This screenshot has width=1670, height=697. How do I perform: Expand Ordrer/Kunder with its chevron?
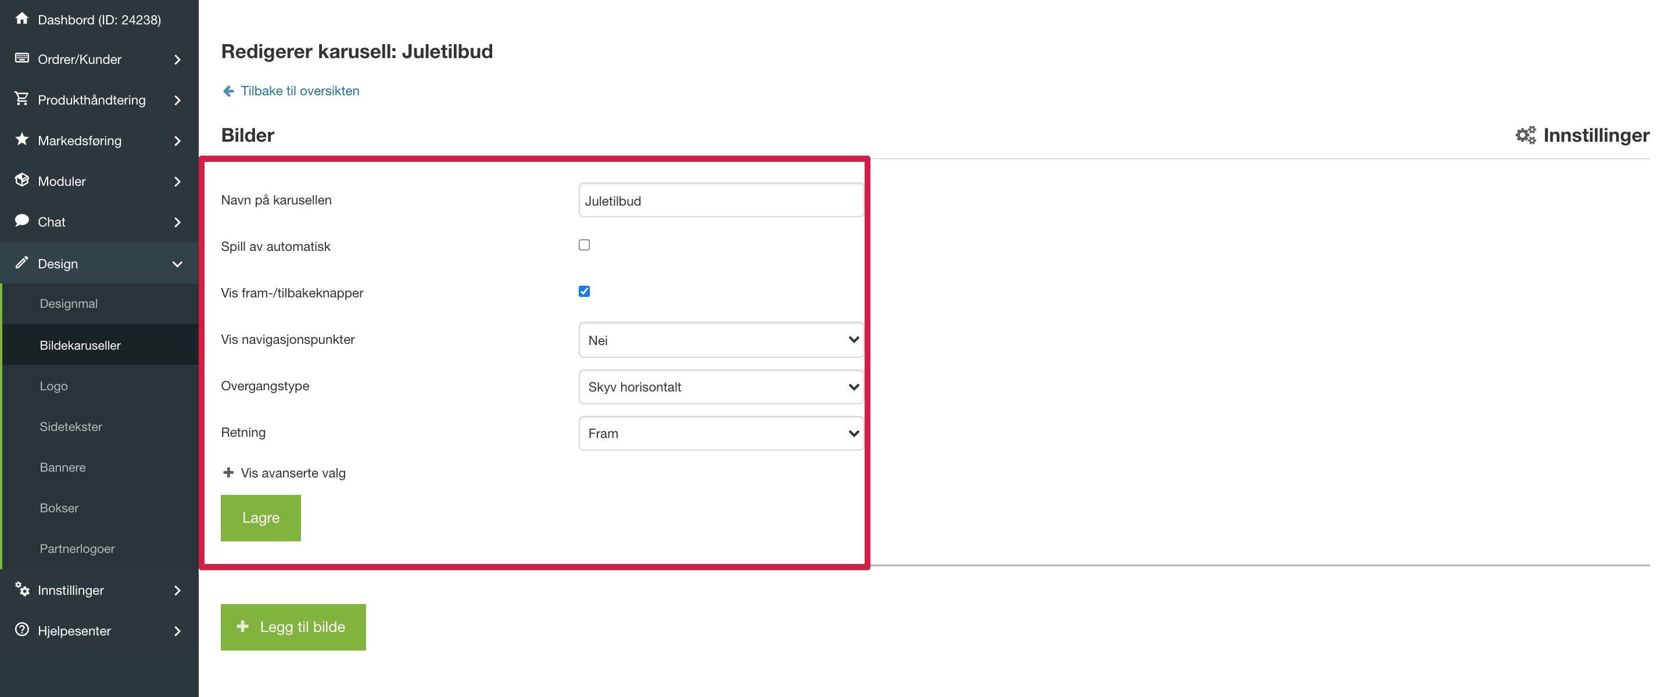178,60
